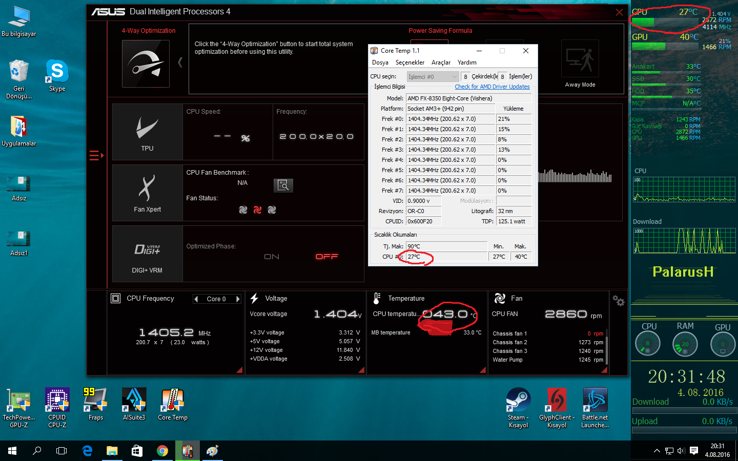Turn Optimized Phase OFF
The height and width of the screenshot is (461, 738).
point(327,257)
